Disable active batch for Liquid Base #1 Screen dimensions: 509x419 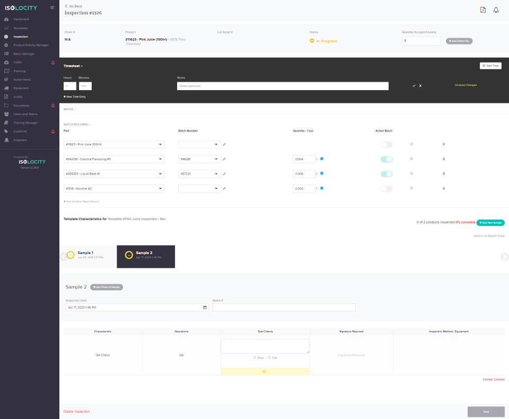[387, 174]
